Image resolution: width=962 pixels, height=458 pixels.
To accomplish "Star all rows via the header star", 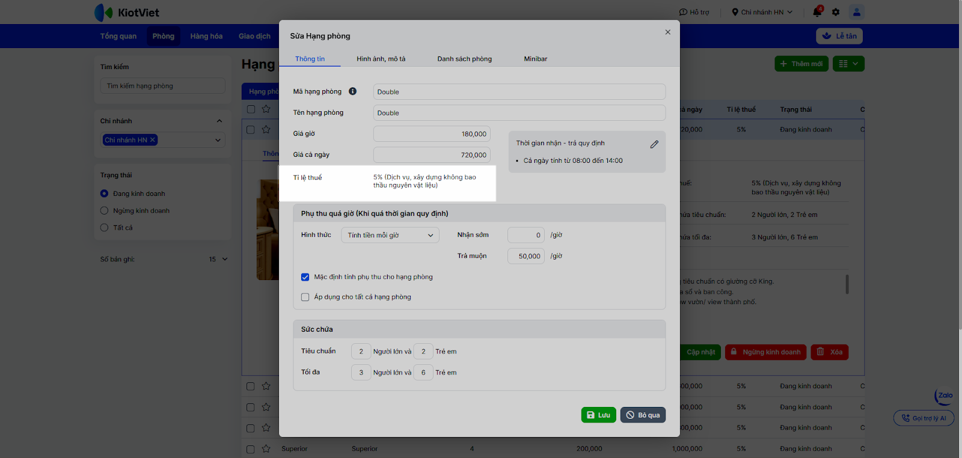I will [x=266, y=109].
